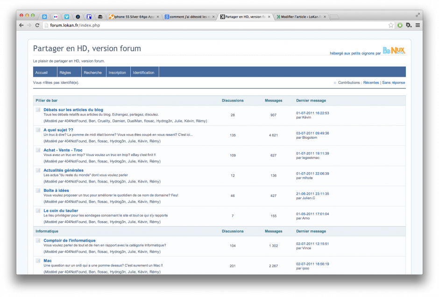The height and width of the screenshot is (297, 439).
Task: Click the browser back arrow
Action: pyautogui.click(x=21, y=25)
